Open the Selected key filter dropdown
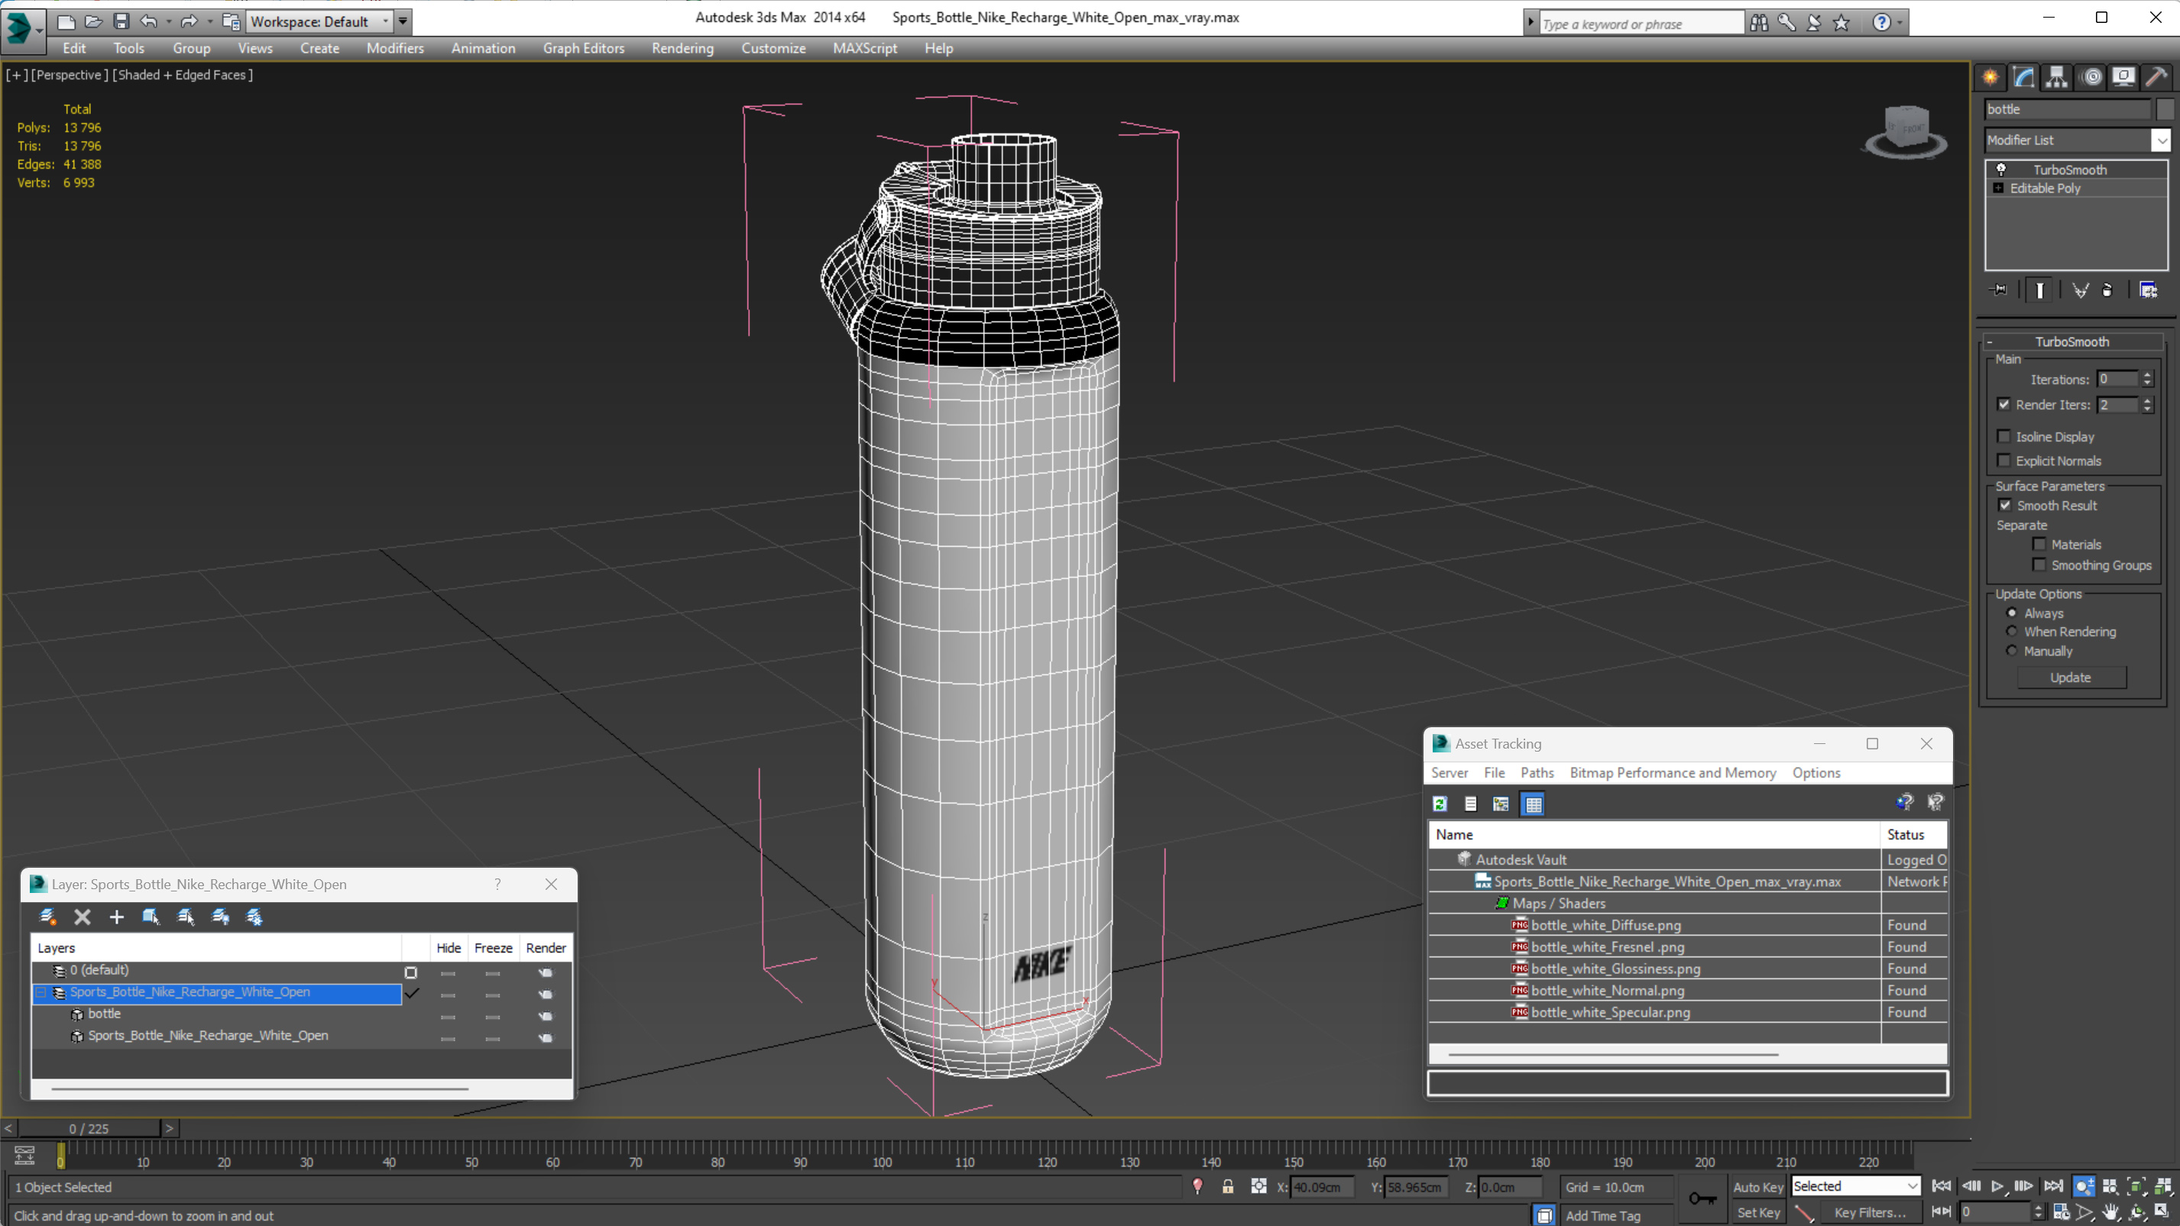The width and height of the screenshot is (2180, 1226). (x=1911, y=1186)
